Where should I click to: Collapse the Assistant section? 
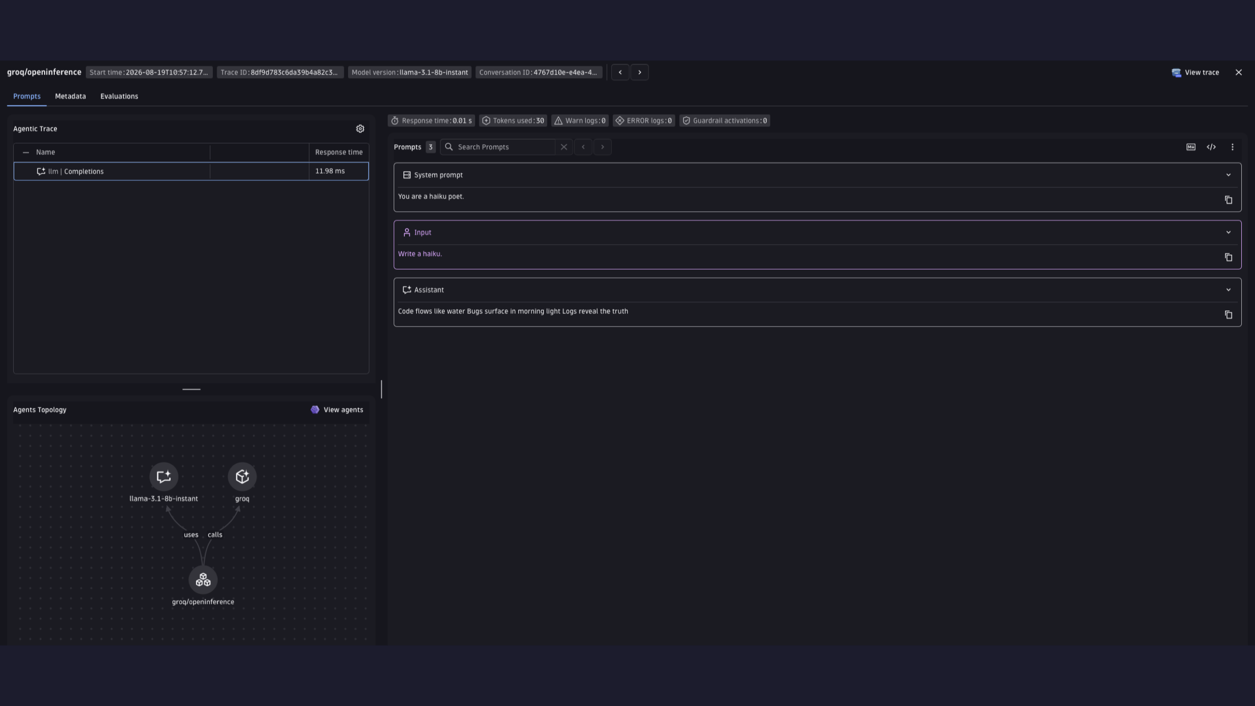pyautogui.click(x=1228, y=290)
